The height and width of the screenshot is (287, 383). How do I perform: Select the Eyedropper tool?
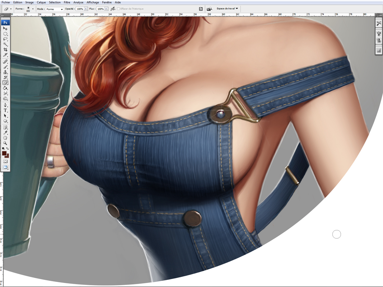pos(5,132)
